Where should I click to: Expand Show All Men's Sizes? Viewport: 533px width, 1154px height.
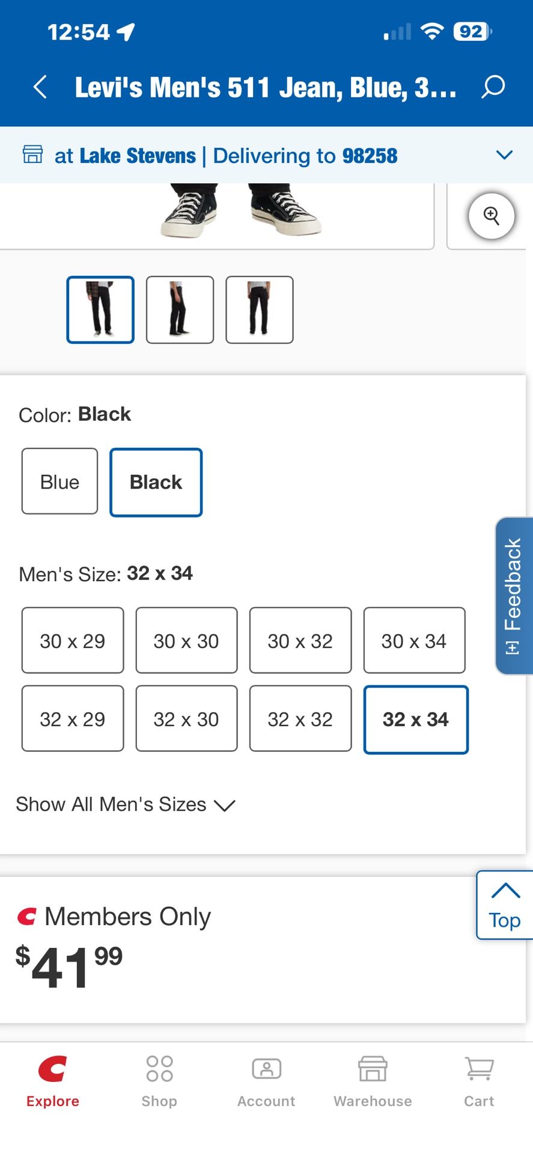(x=126, y=804)
